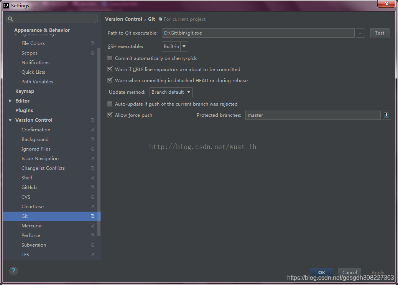Click the project icon beside Subversion

click(x=93, y=245)
